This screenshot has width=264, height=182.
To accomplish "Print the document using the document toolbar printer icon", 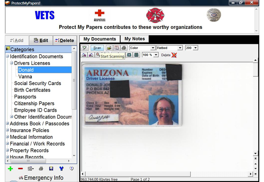I will click(x=124, y=48).
